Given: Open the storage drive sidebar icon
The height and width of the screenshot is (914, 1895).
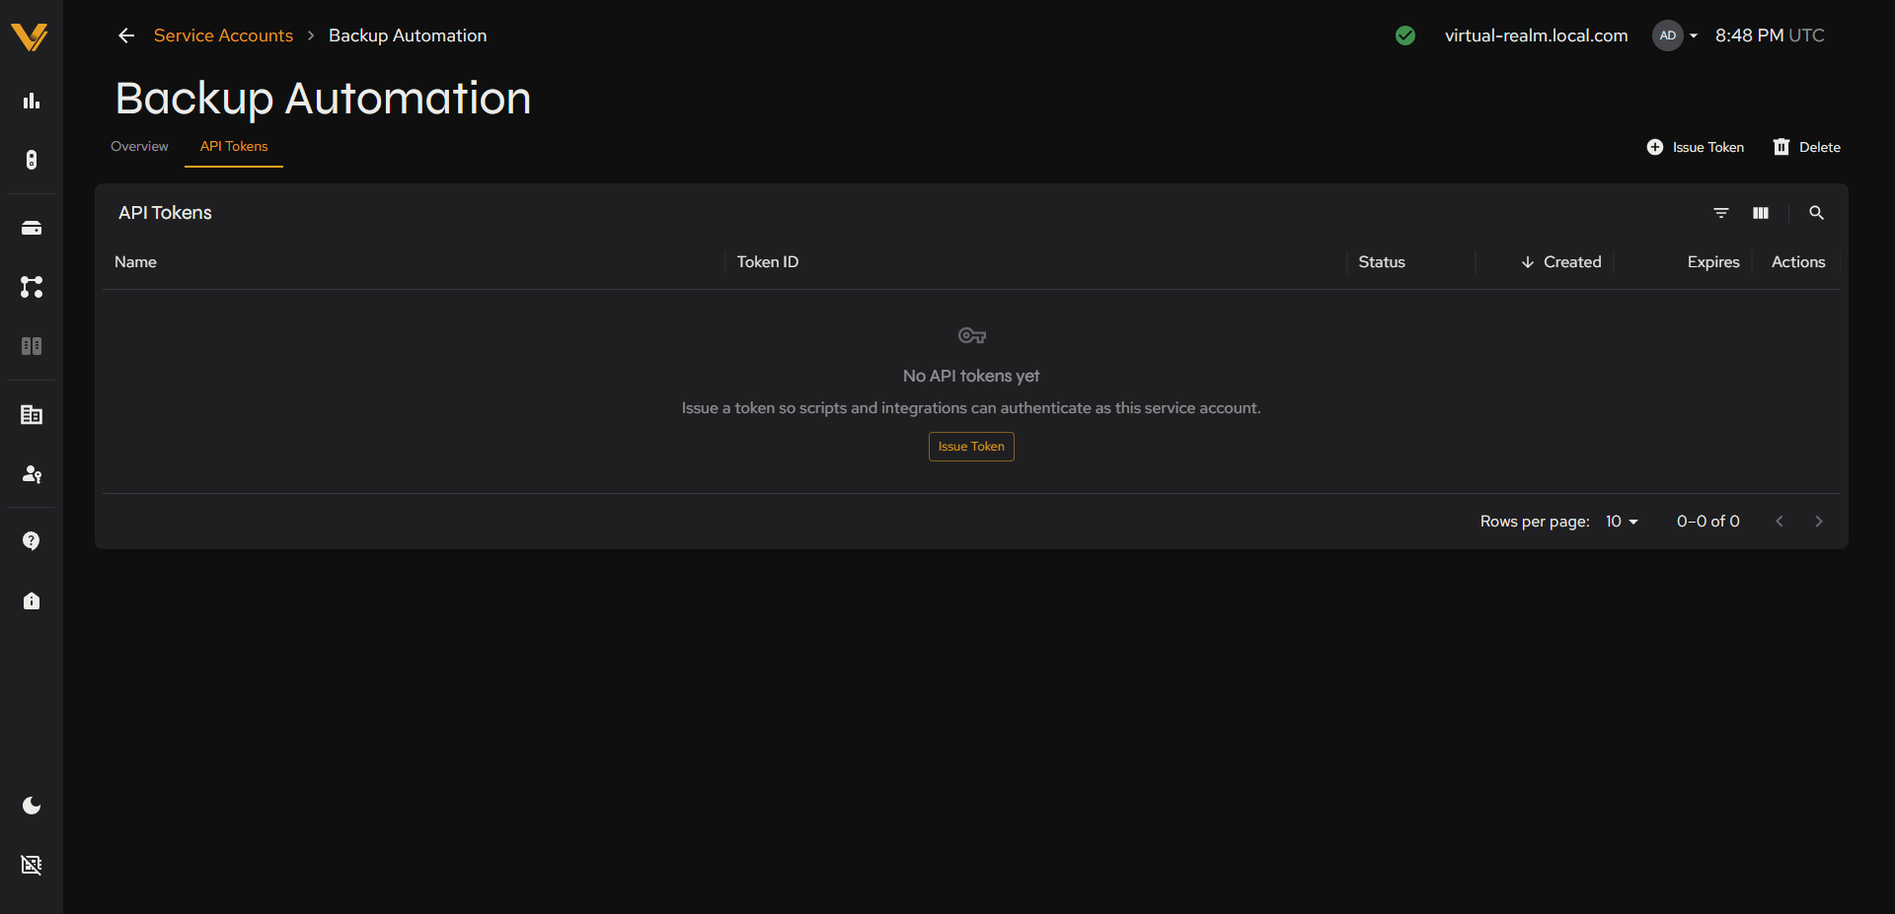Looking at the screenshot, I should (x=32, y=228).
